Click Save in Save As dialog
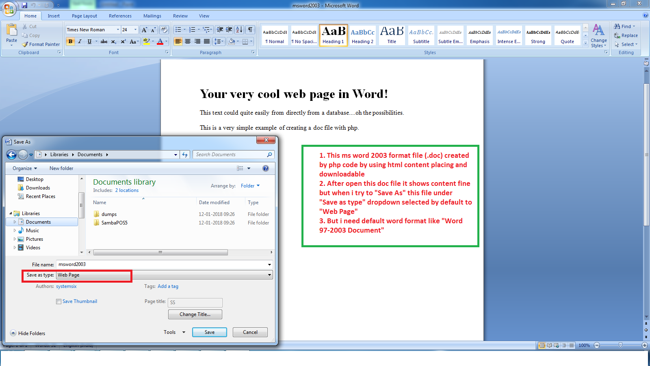 point(210,332)
